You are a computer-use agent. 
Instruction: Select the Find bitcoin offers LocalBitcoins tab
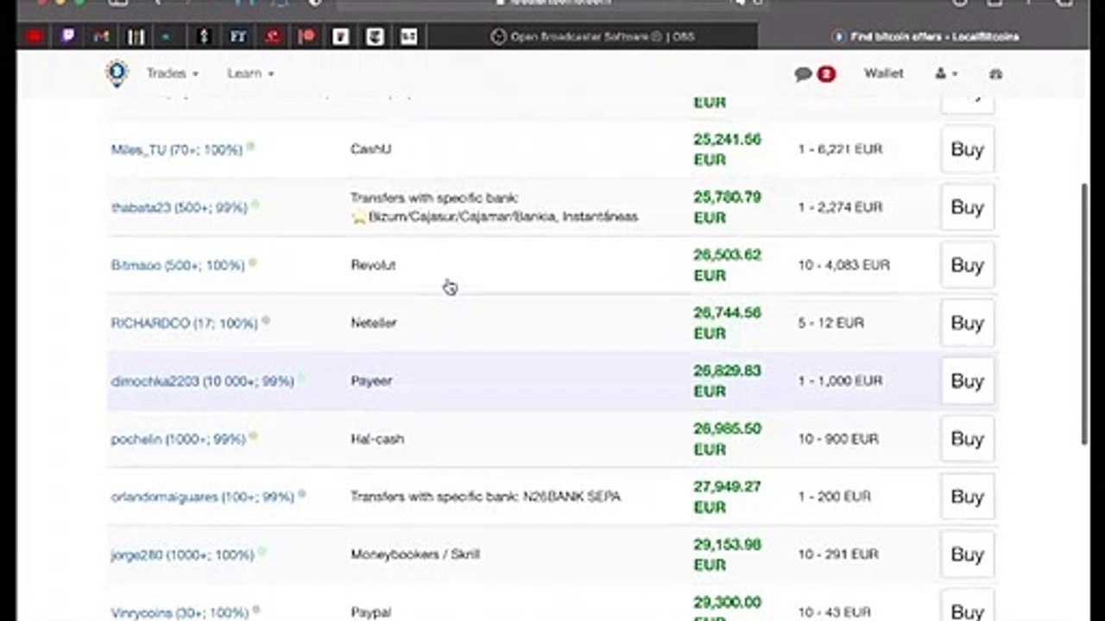926,36
